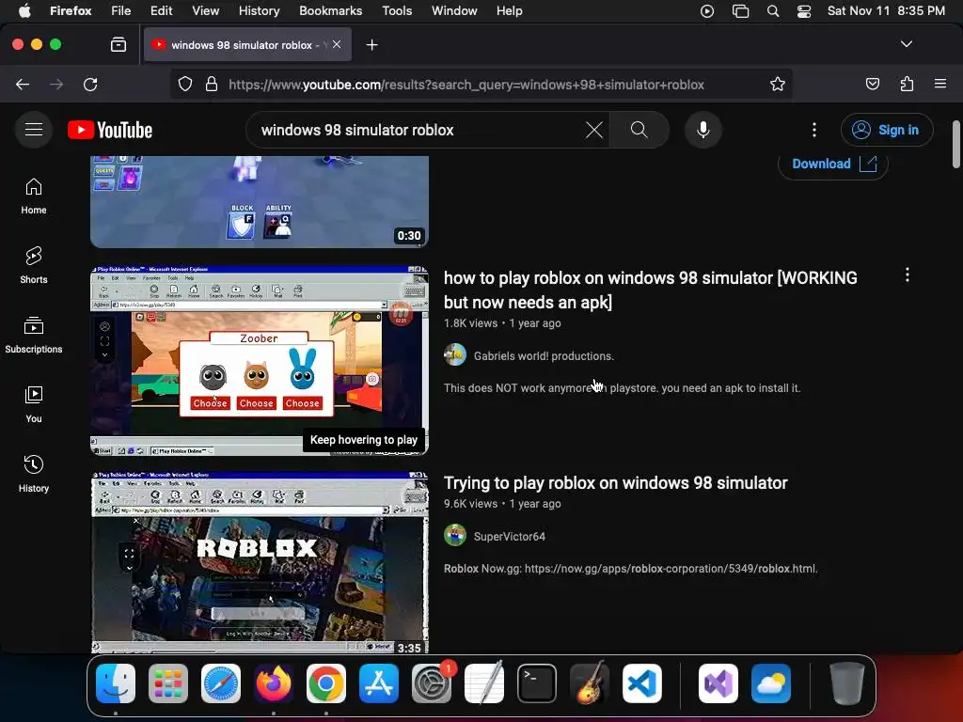
Task: Visit Gabriels world! productions channel name
Action: [544, 356]
